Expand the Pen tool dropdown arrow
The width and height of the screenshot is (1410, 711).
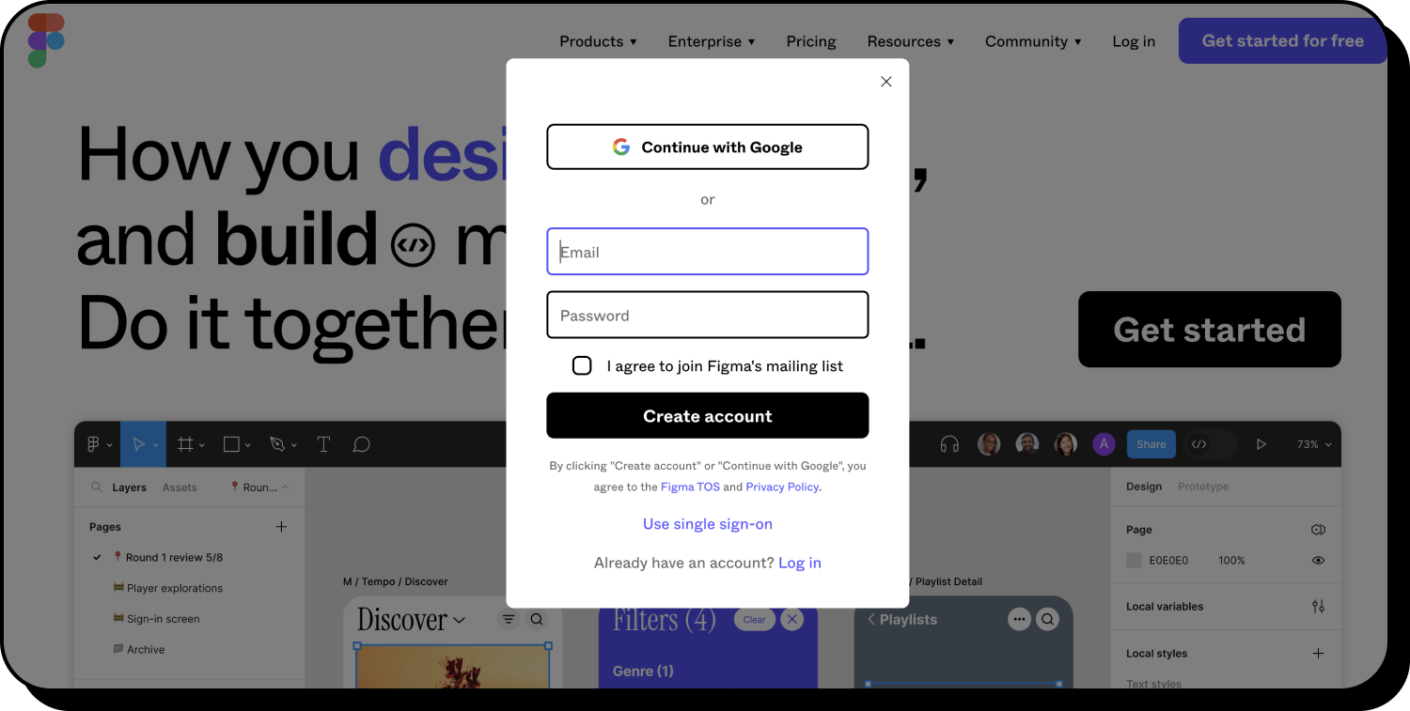294,445
